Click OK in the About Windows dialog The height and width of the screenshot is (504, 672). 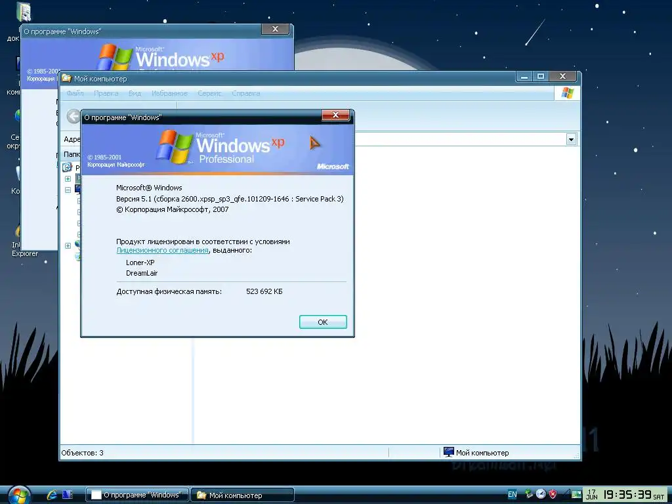(323, 322)
